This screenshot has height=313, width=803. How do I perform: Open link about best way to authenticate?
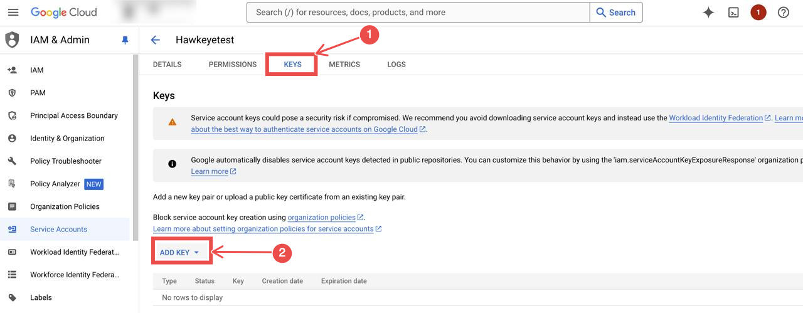tap(304, 129)
